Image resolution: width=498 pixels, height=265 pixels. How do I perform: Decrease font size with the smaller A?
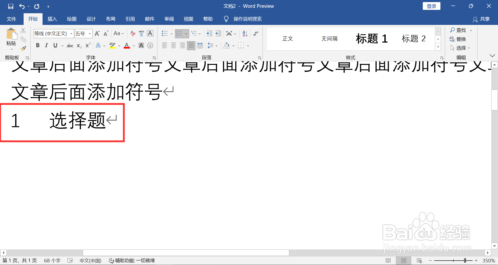pos(106,33)
